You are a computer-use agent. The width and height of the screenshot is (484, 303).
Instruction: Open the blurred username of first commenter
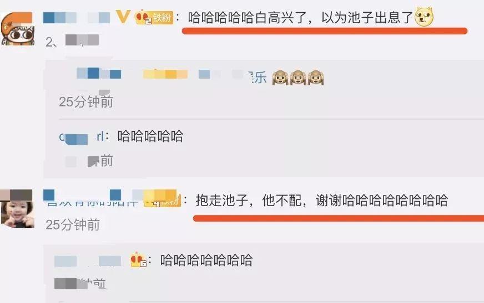(x=77, y=18)
